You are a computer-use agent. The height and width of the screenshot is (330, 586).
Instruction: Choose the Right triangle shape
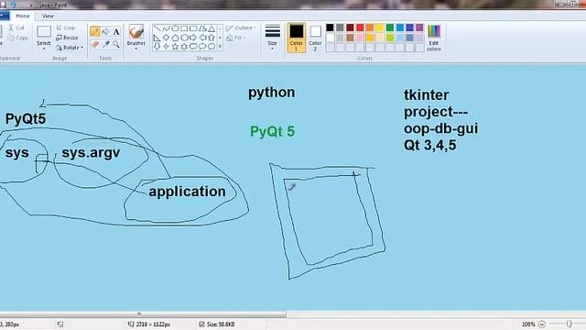tap(157, 38)
